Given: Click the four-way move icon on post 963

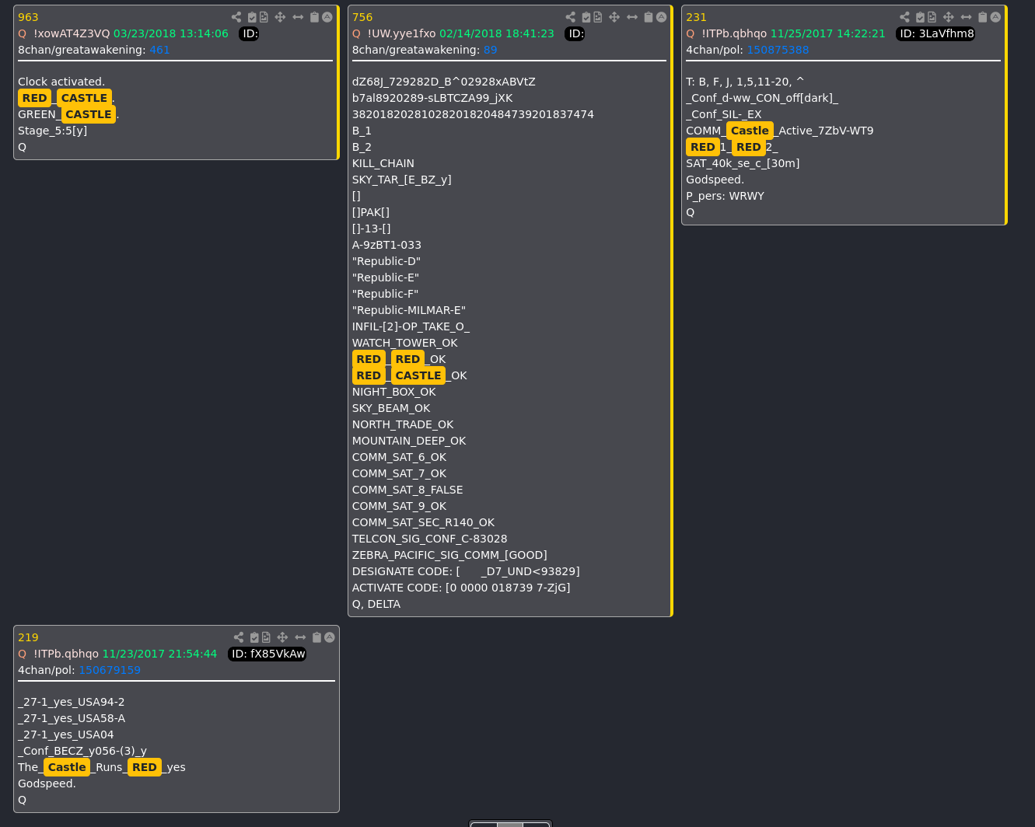Looking at the screenshot, I should point(280,17).
